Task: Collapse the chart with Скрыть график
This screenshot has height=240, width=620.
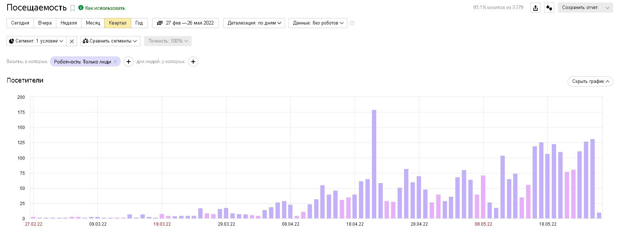Action: click(590, 81)
